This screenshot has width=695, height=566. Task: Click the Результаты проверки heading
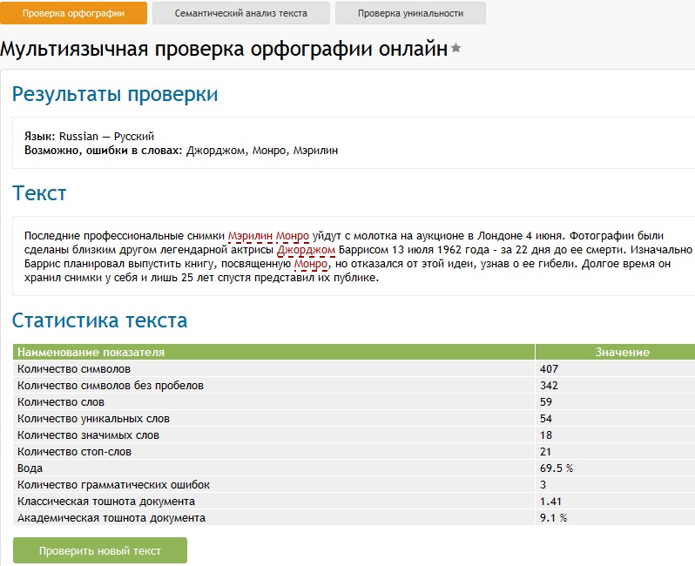coord(115,94)
